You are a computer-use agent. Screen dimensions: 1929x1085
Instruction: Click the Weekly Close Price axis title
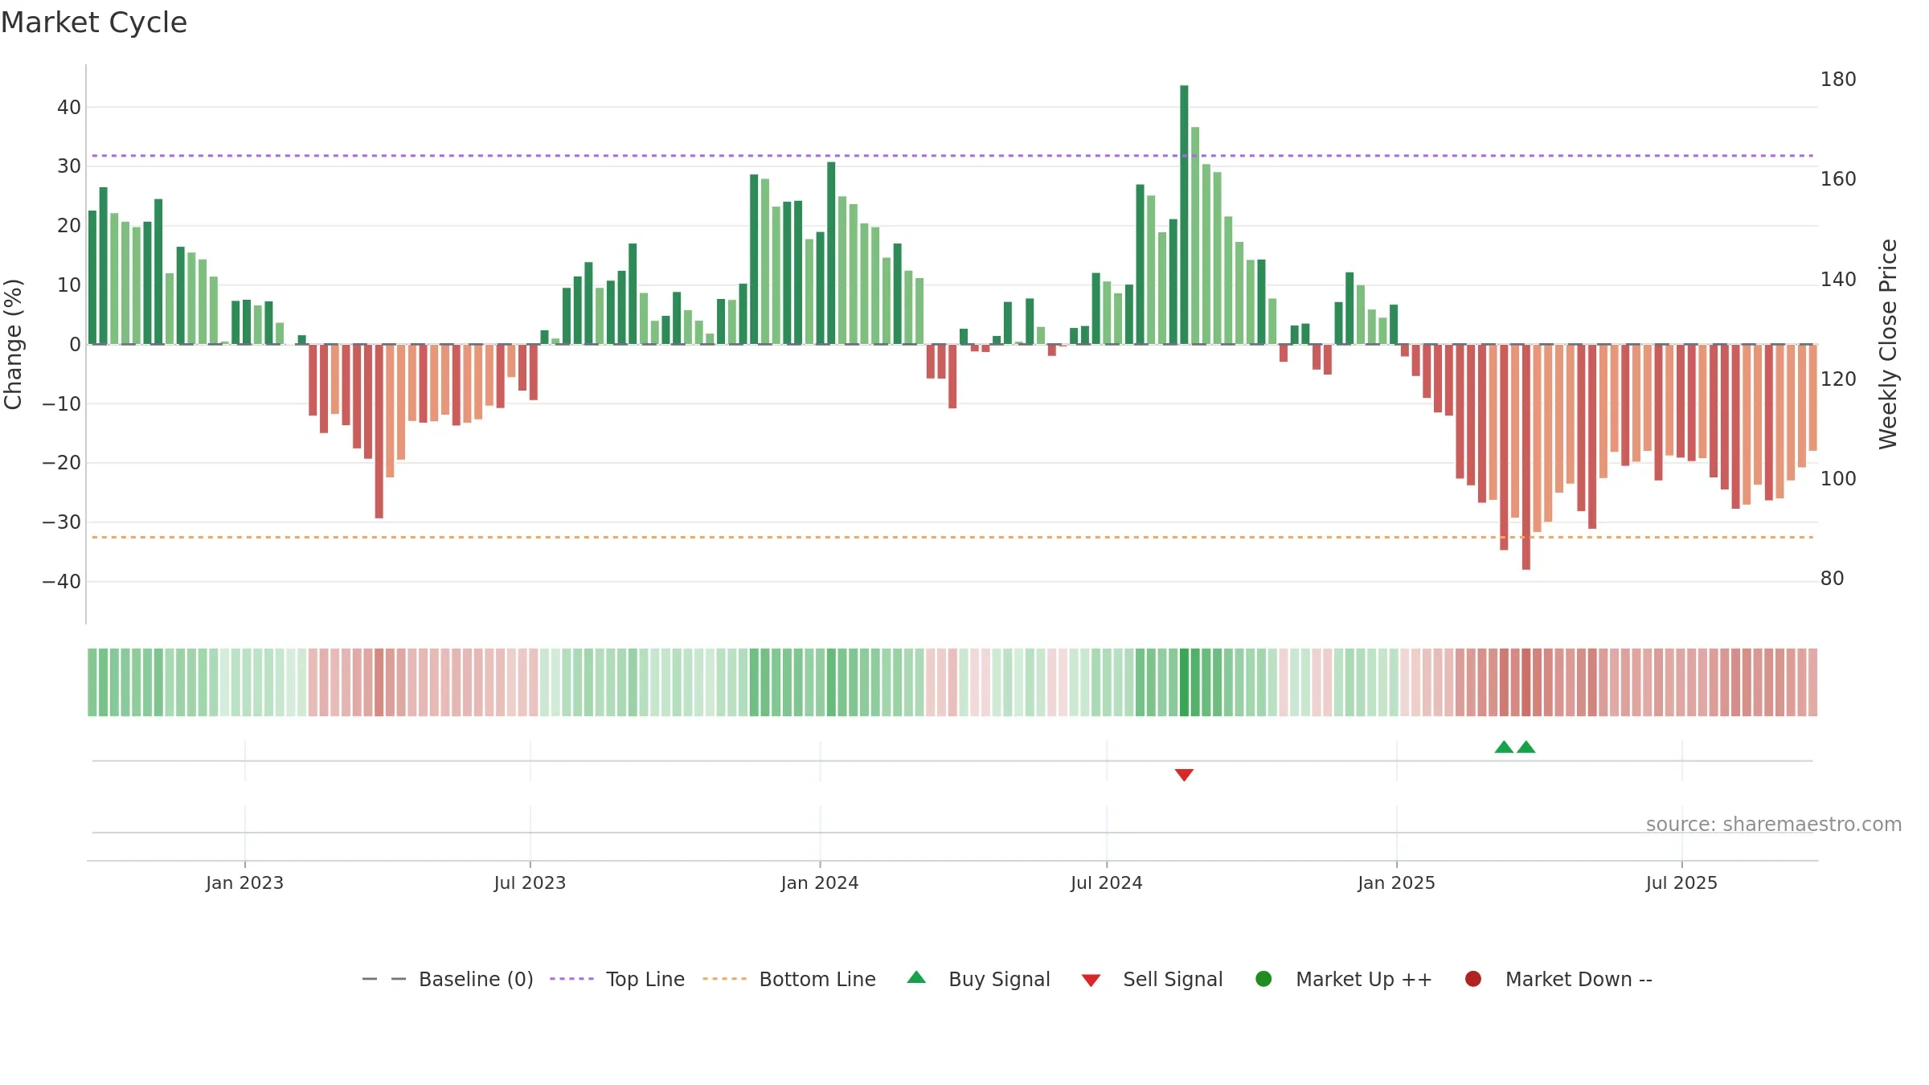1888,344
